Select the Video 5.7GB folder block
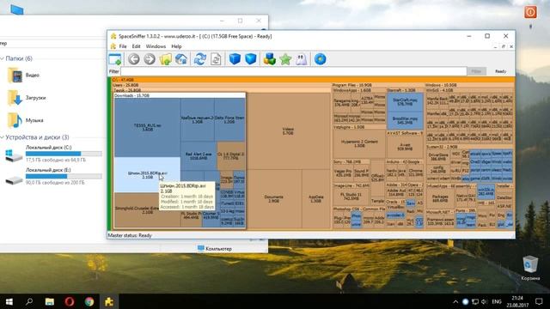 pyautogui.click(x=288, y=131)
